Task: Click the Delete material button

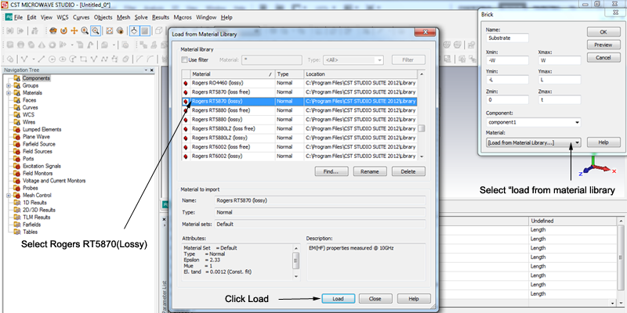Action: pyautogui.click(x=408, y=171)
